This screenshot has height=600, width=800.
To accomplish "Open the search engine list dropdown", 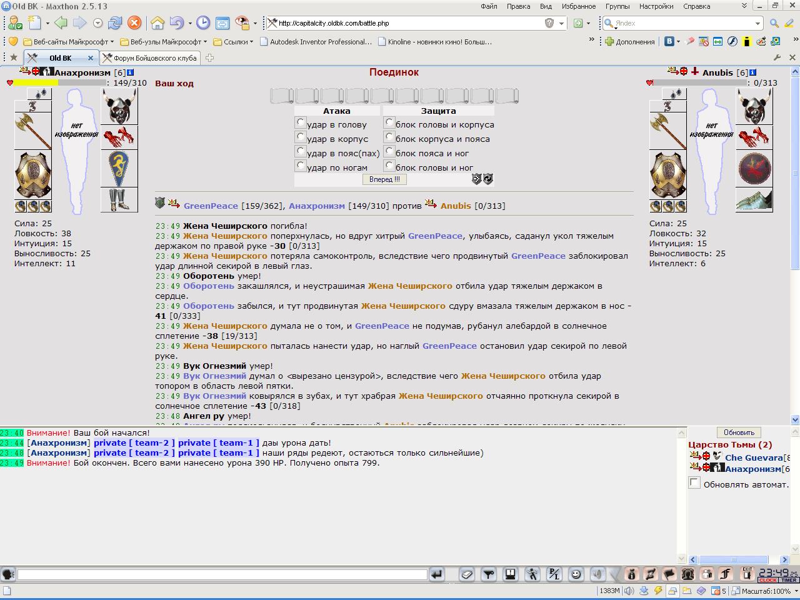I will coord(757,23).
